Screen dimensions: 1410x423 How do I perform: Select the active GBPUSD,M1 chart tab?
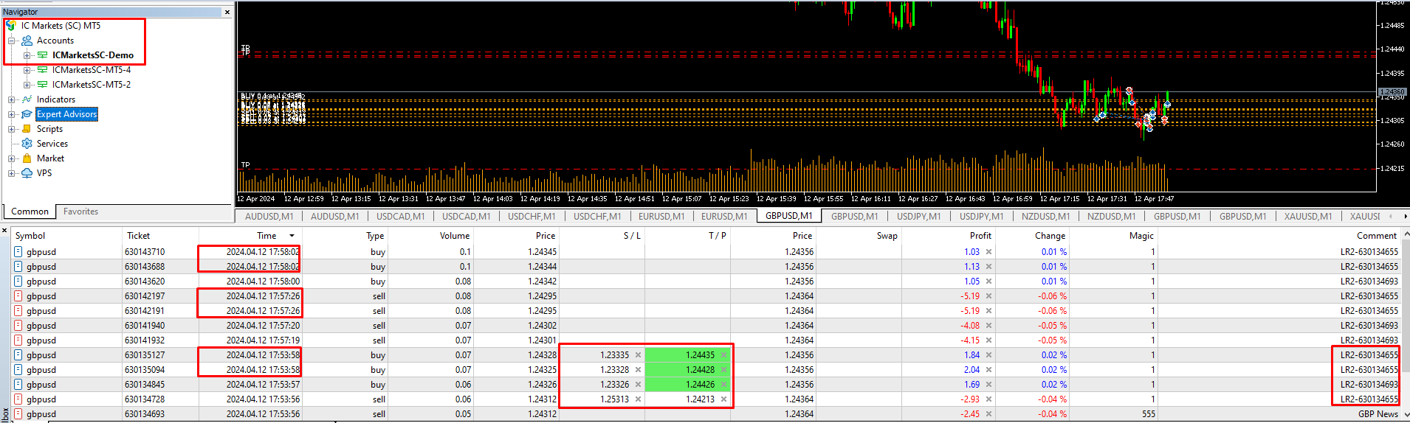(788, 216)
